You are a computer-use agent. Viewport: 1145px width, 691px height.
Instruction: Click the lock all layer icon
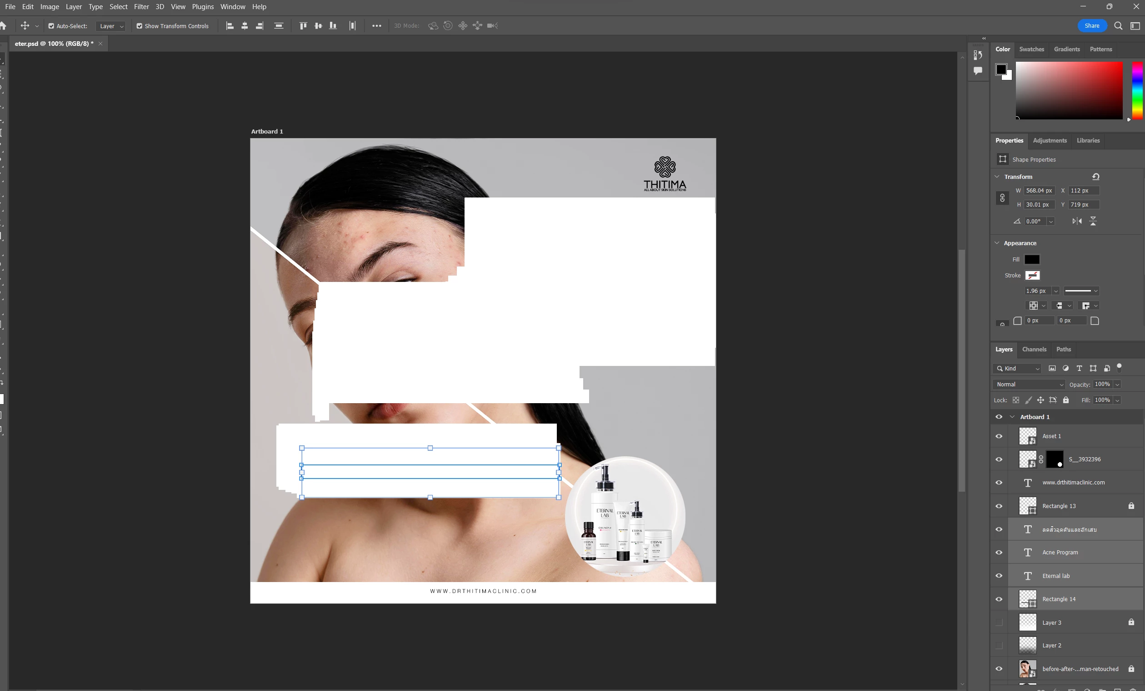click(x=1066, y=400)
